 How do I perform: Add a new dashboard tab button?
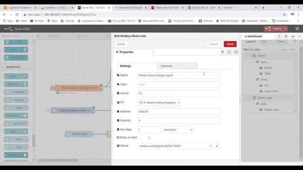tap(285, 50)
